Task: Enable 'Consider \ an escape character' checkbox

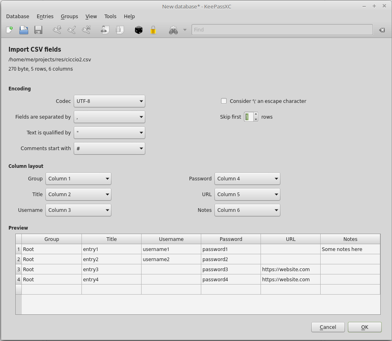Action: click(x=224, y=101)
